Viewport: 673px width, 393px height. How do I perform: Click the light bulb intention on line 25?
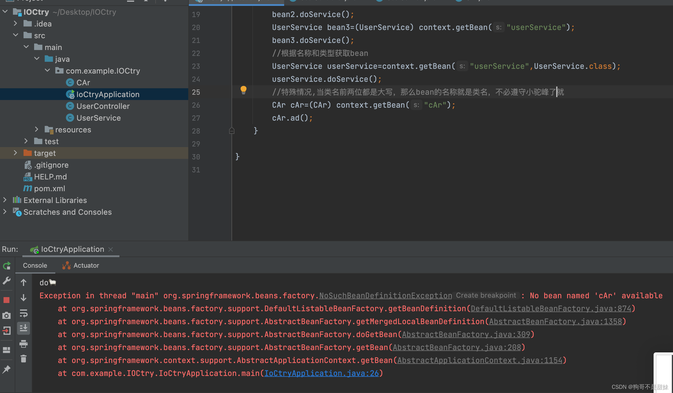coord(243,90)
